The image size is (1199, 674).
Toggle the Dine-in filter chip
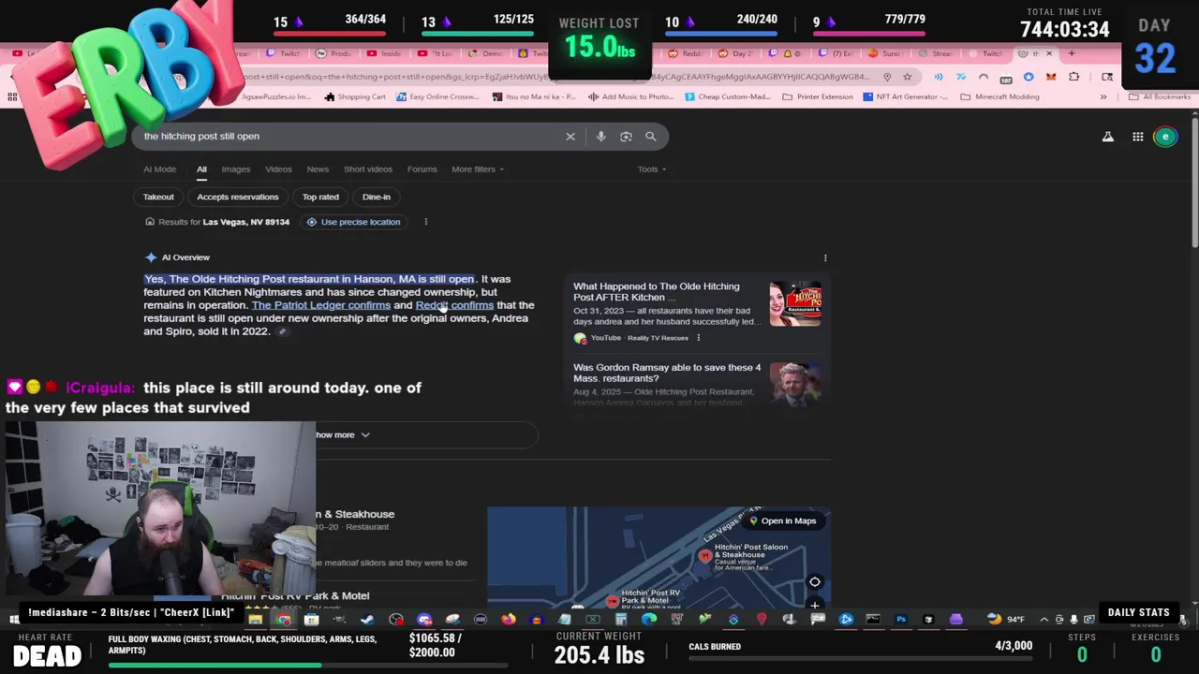coord(377,197)
